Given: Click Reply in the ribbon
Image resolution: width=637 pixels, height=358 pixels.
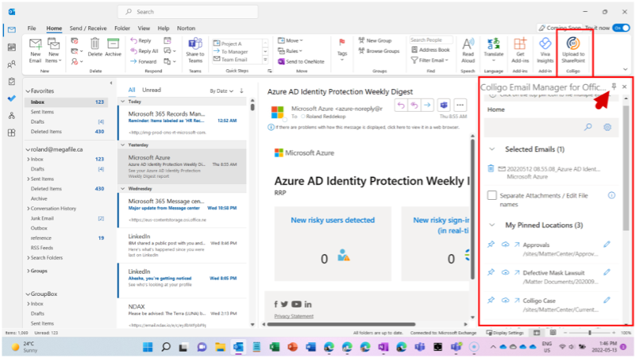Looking at the screenshot, I should (x=141, y=41).
